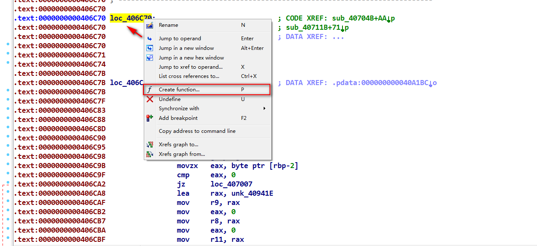The image size is (537, 246).
Task: Expand the Synchronize with submenu arrow
Action: [x=264, y=109]
